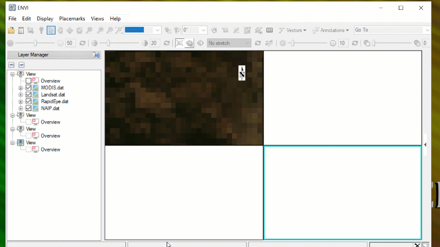Screen dimensions: 440x247
Task: Click the Crosshairs pin tool icon
Action: [x=41, y=30]
